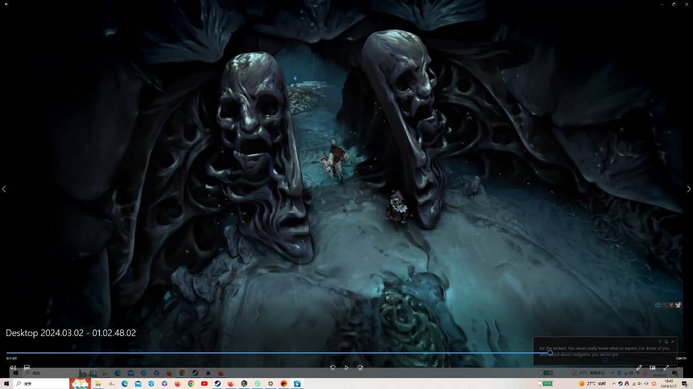Open the Windows Start menu
Viewport: 693px width, 389px height.
pos(5,384)
